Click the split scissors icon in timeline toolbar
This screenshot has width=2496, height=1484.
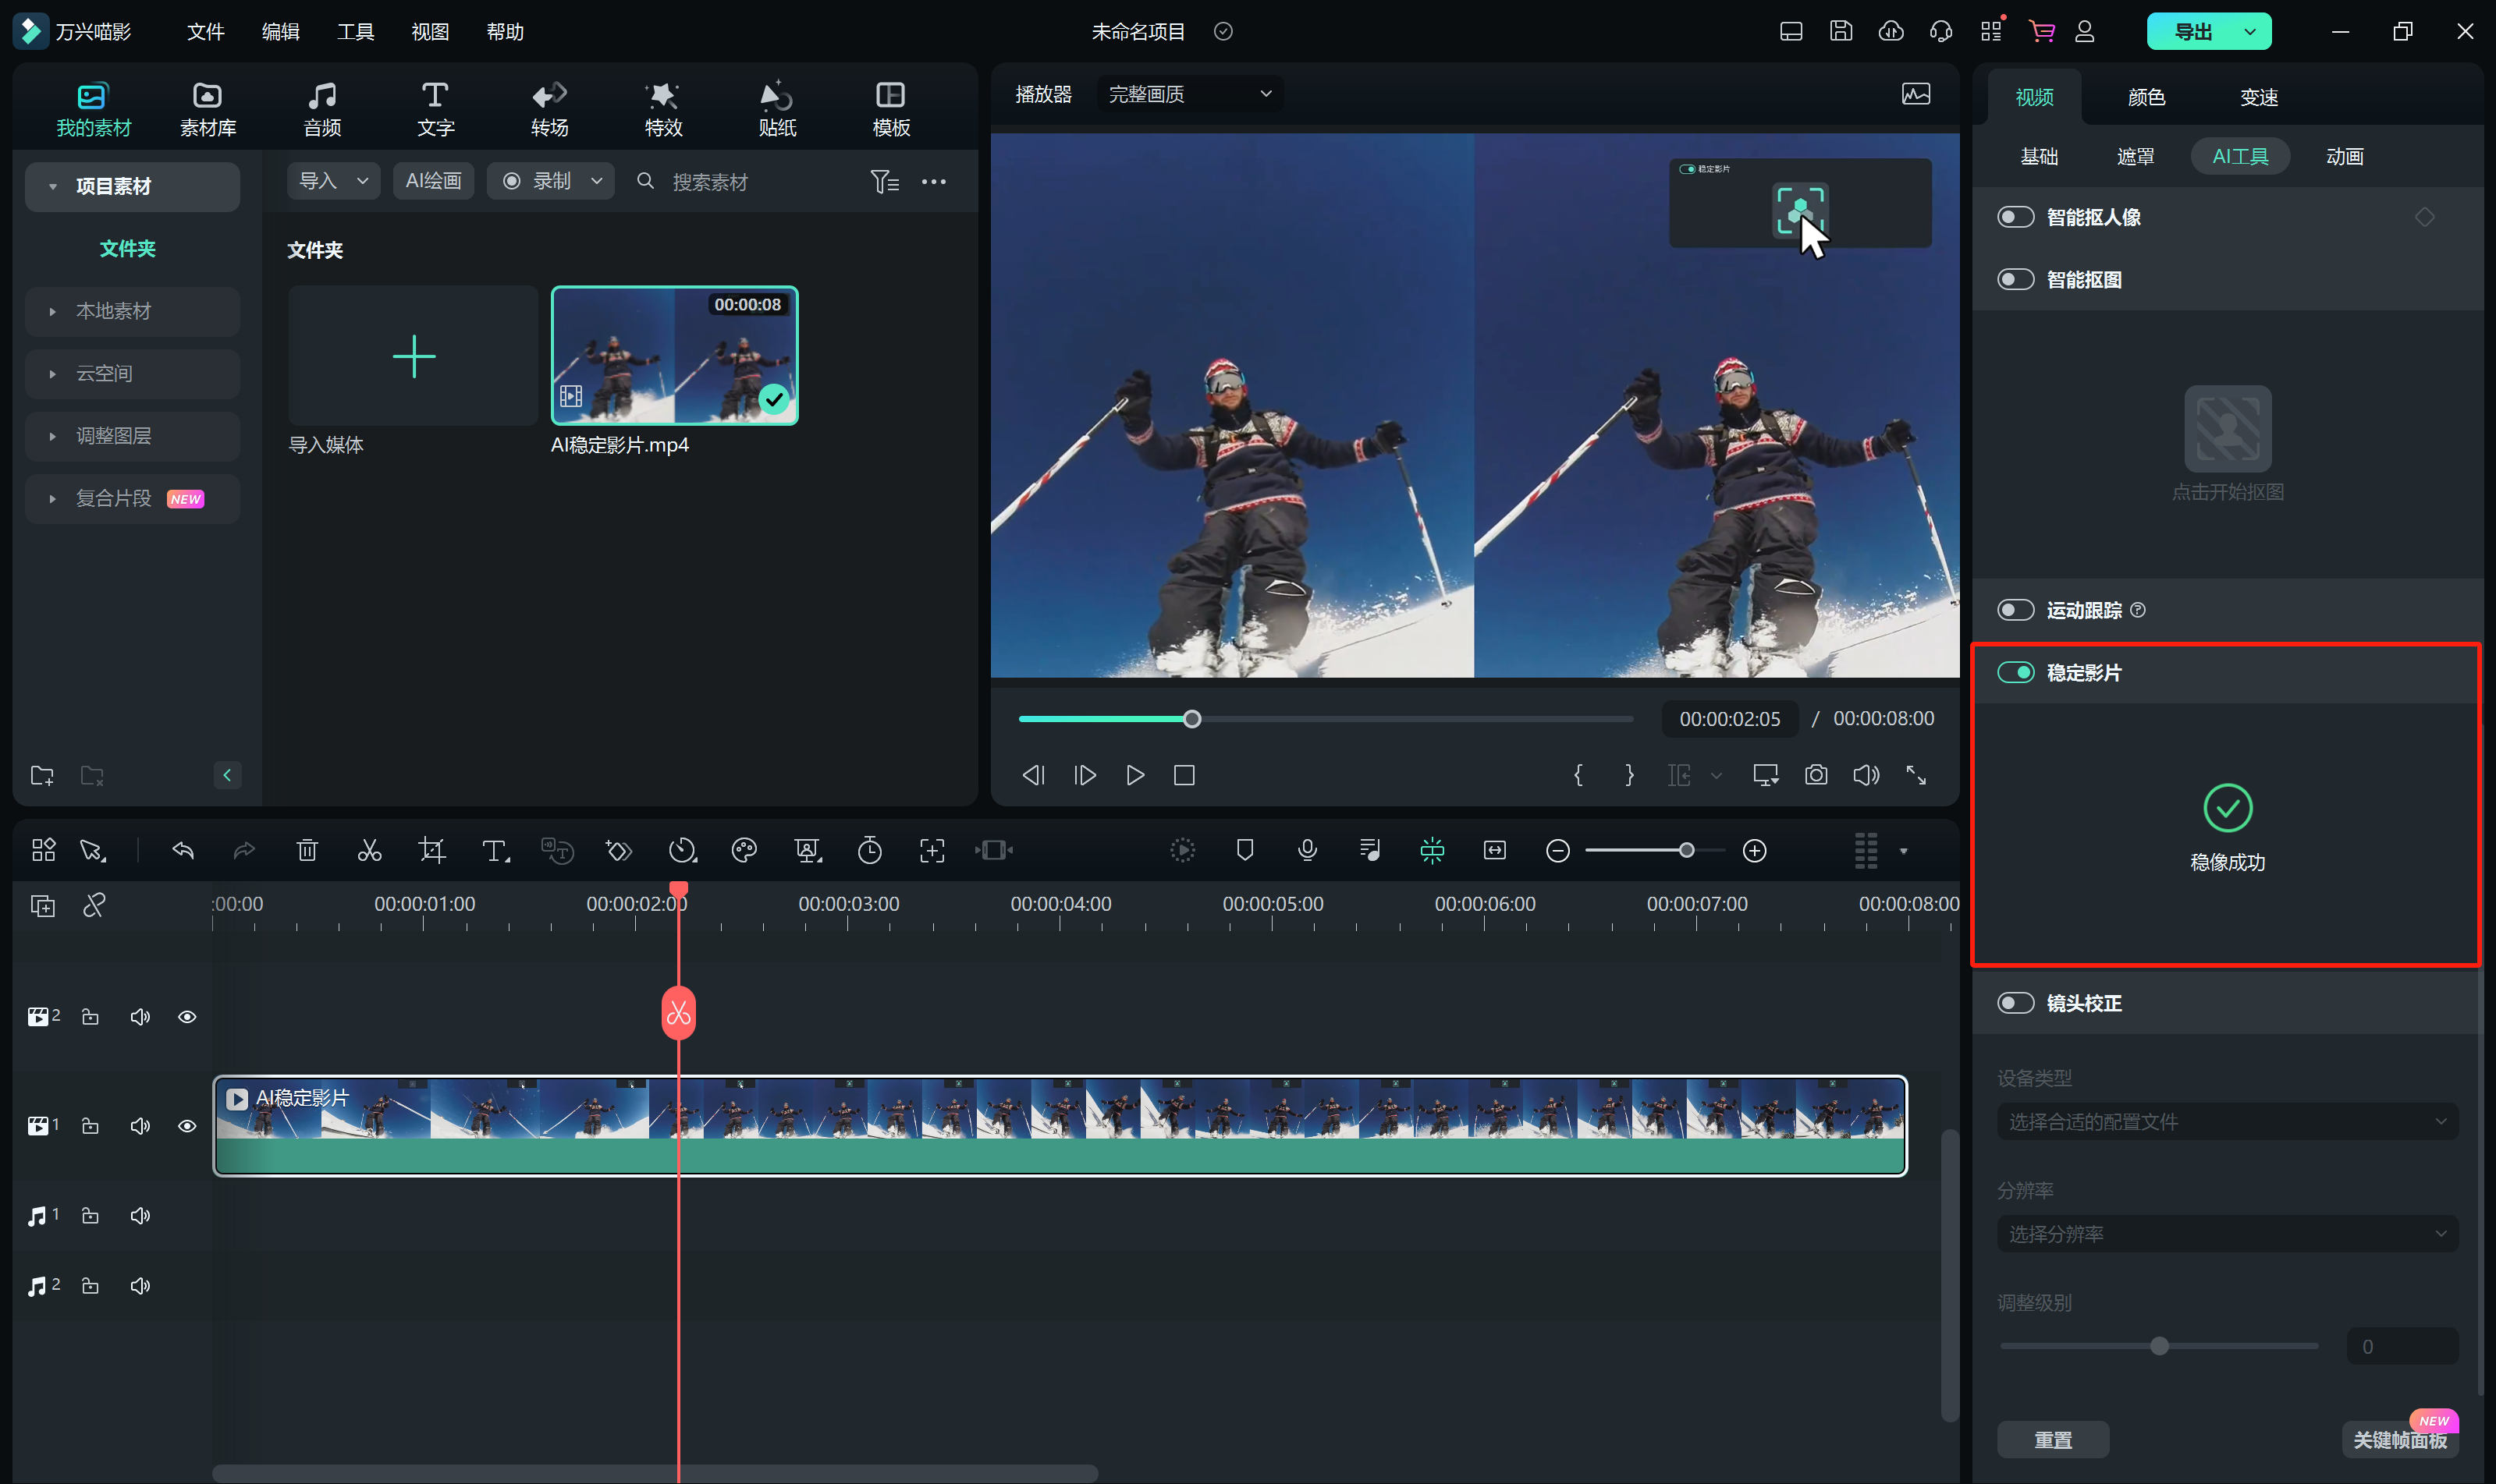(369, 851)
